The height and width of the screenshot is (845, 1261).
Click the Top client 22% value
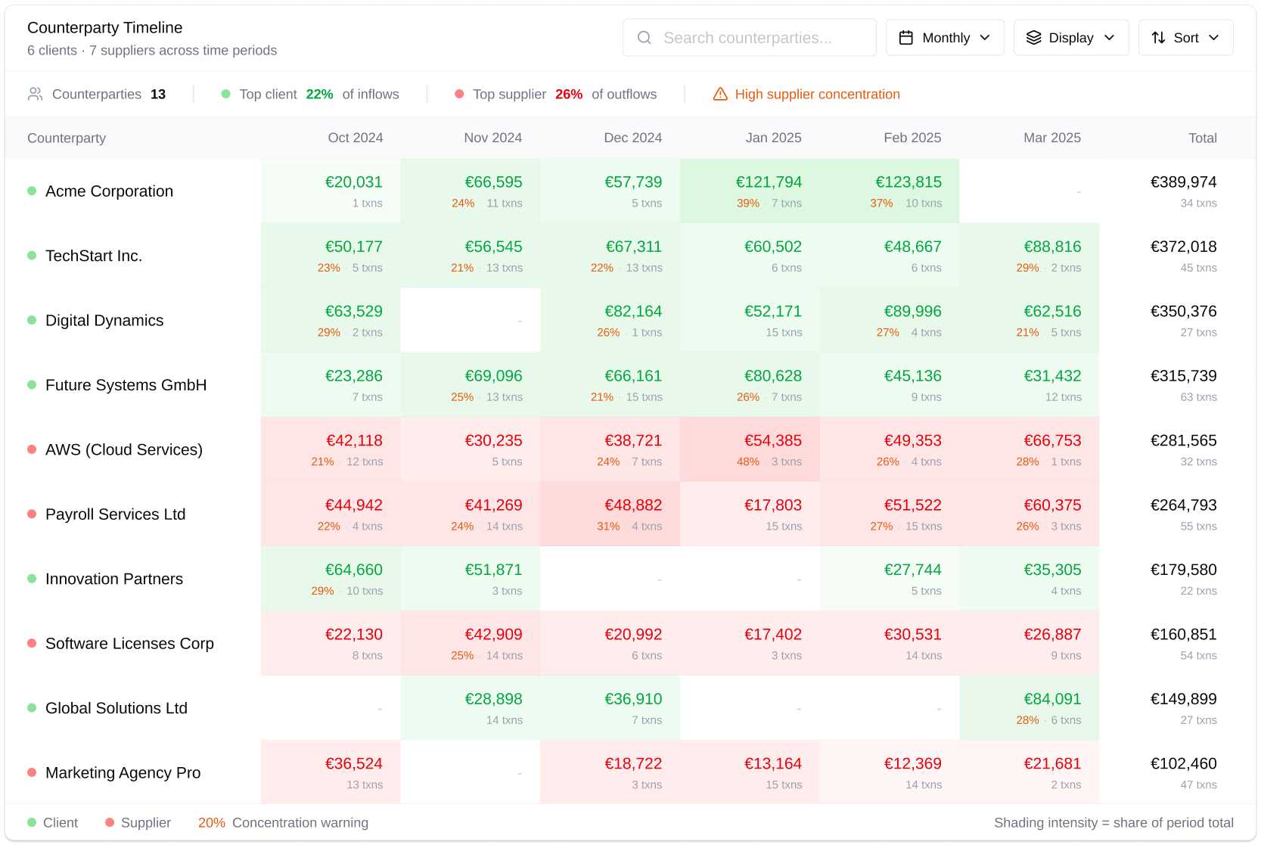[319, 94]
